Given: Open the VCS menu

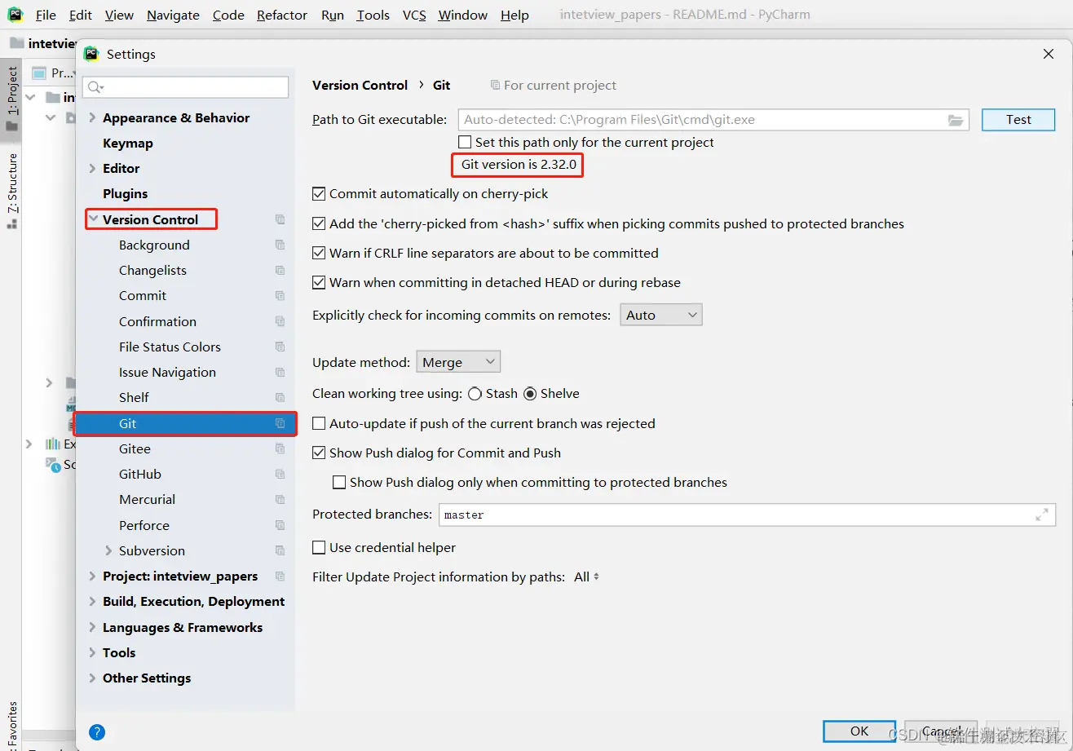Looking at the screenshot, I should (414, 15).
